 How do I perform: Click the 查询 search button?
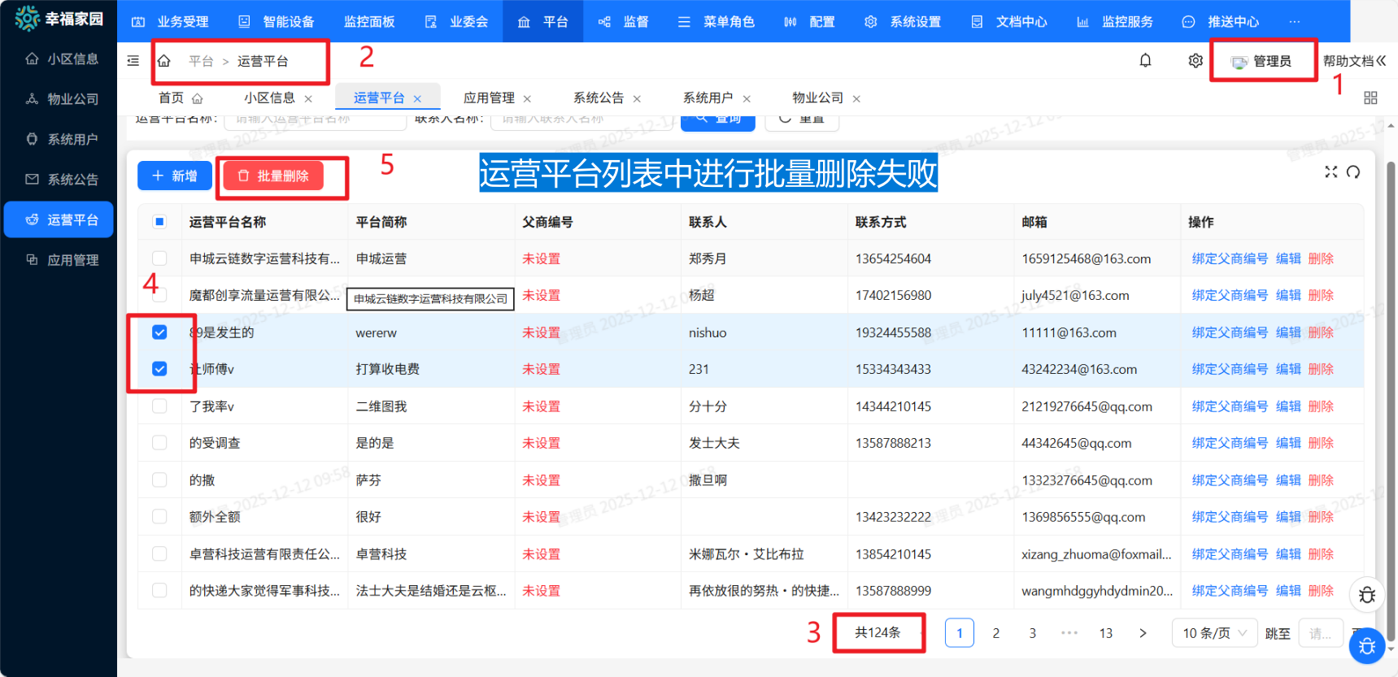pos(718,121)
